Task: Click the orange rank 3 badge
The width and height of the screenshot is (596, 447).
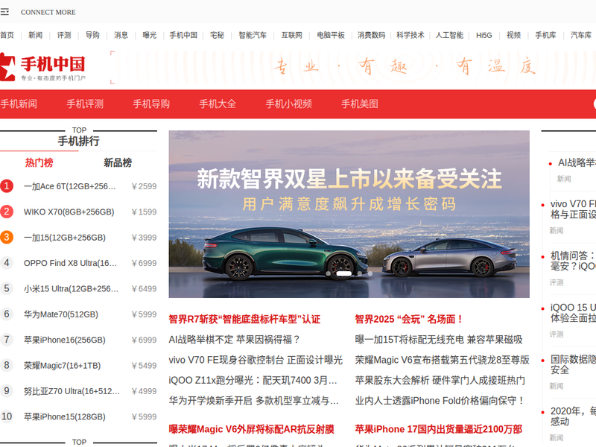Action: 7,237
